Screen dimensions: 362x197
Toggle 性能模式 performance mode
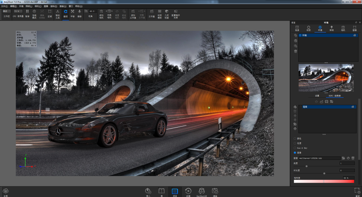click(34, 12)
